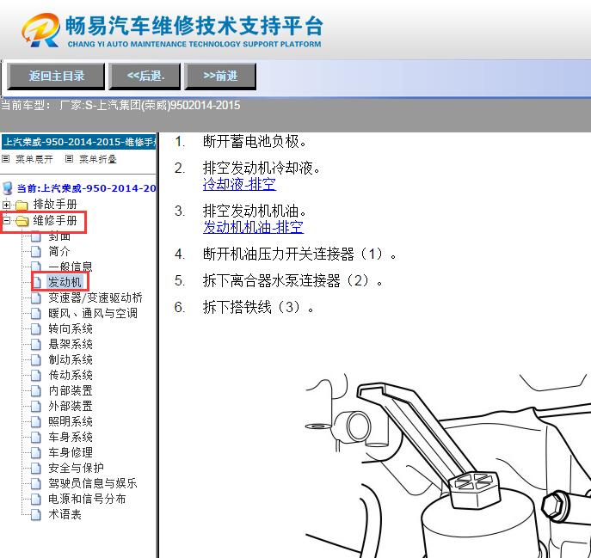Screen dimensions: 591x558
Task: Click the page icon next to 转向系统
Action: pyautogui.click(x=36, y=328)
